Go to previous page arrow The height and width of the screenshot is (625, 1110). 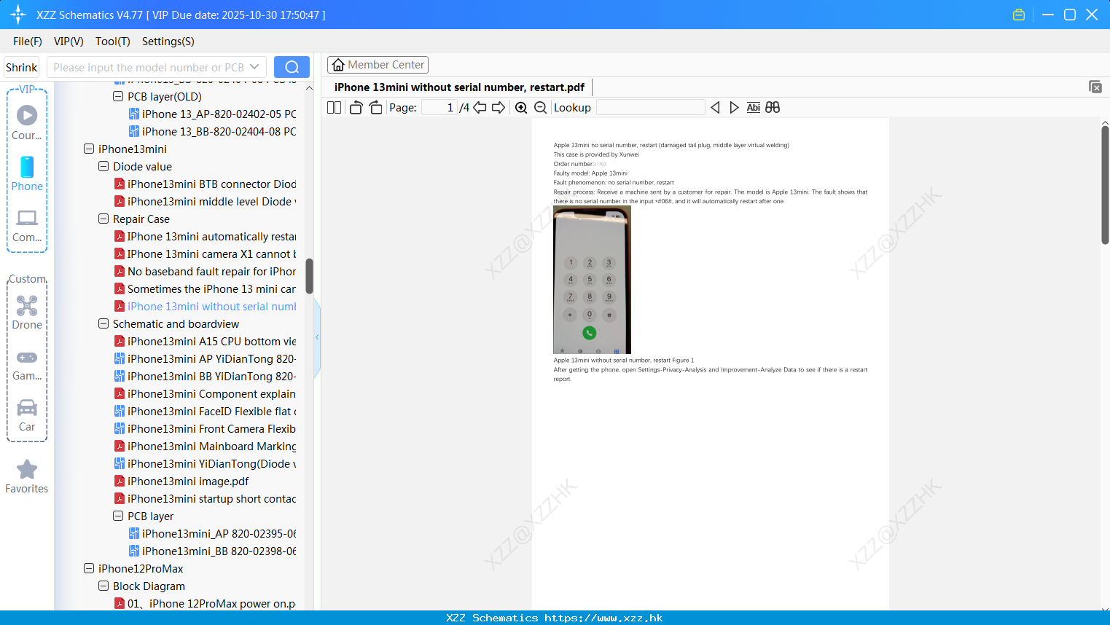480,108
